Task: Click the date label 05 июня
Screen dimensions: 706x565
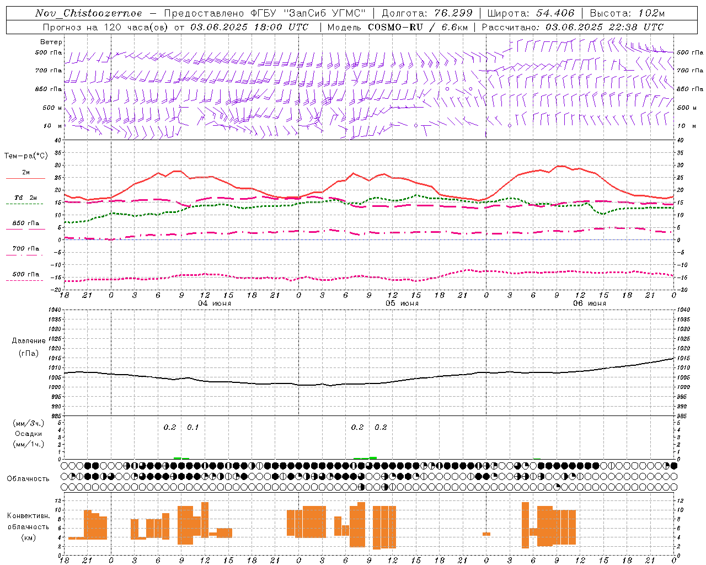Action: coord(402,303)
